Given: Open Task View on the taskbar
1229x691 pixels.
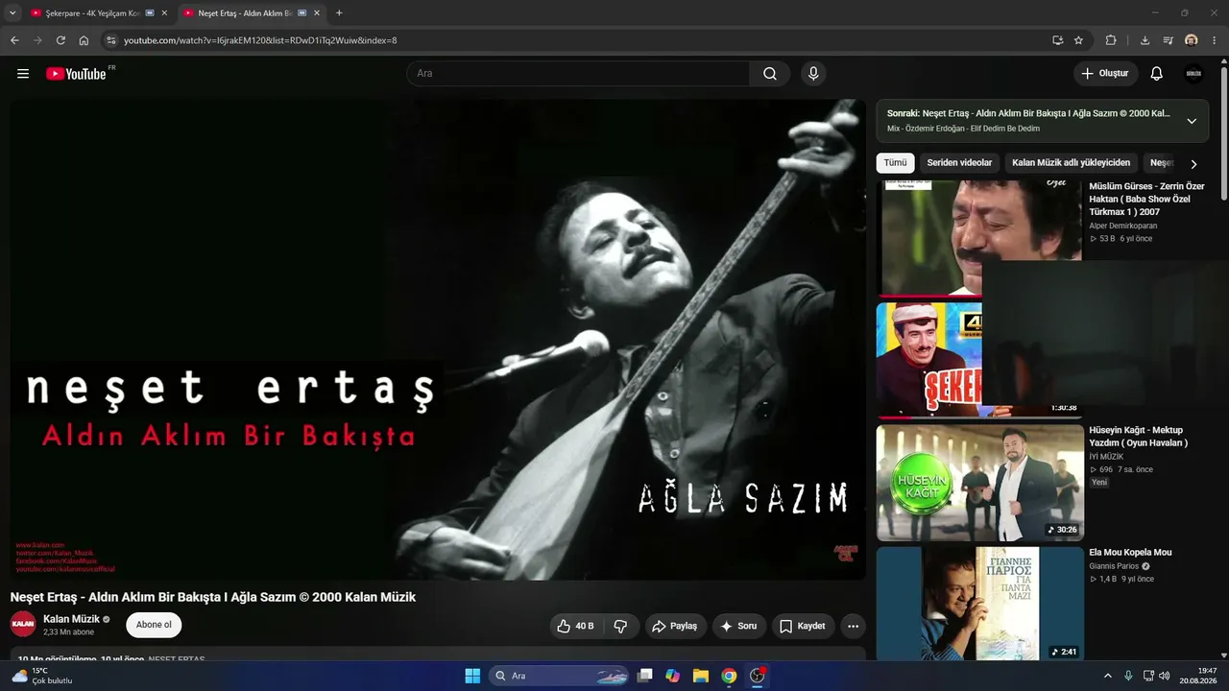Looking at the screenshot, I should click(644, 676).
